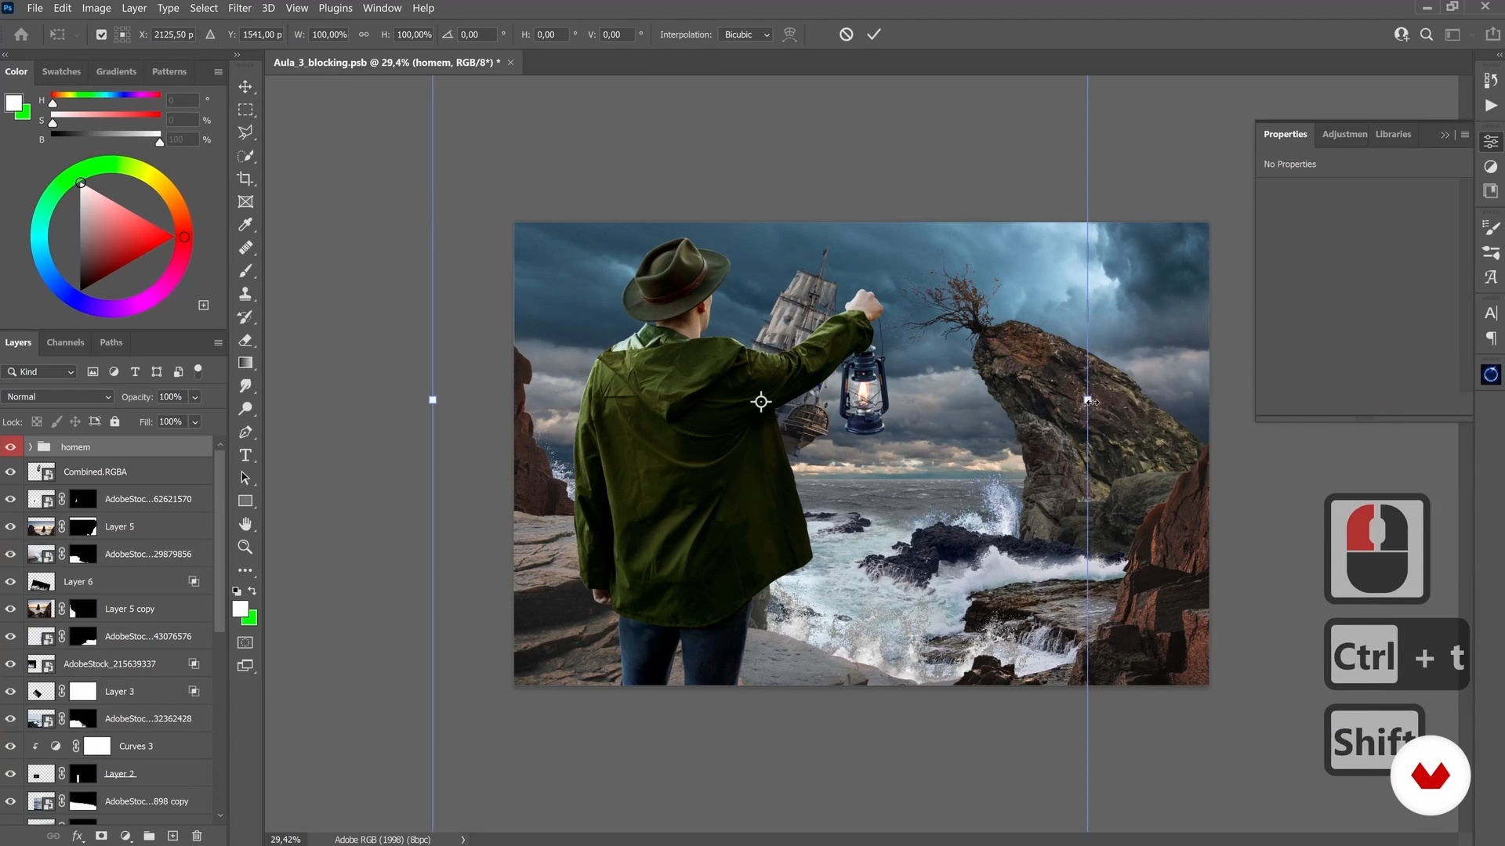
Task: Select the Horizontal Type tool
Action: point(245,455)
